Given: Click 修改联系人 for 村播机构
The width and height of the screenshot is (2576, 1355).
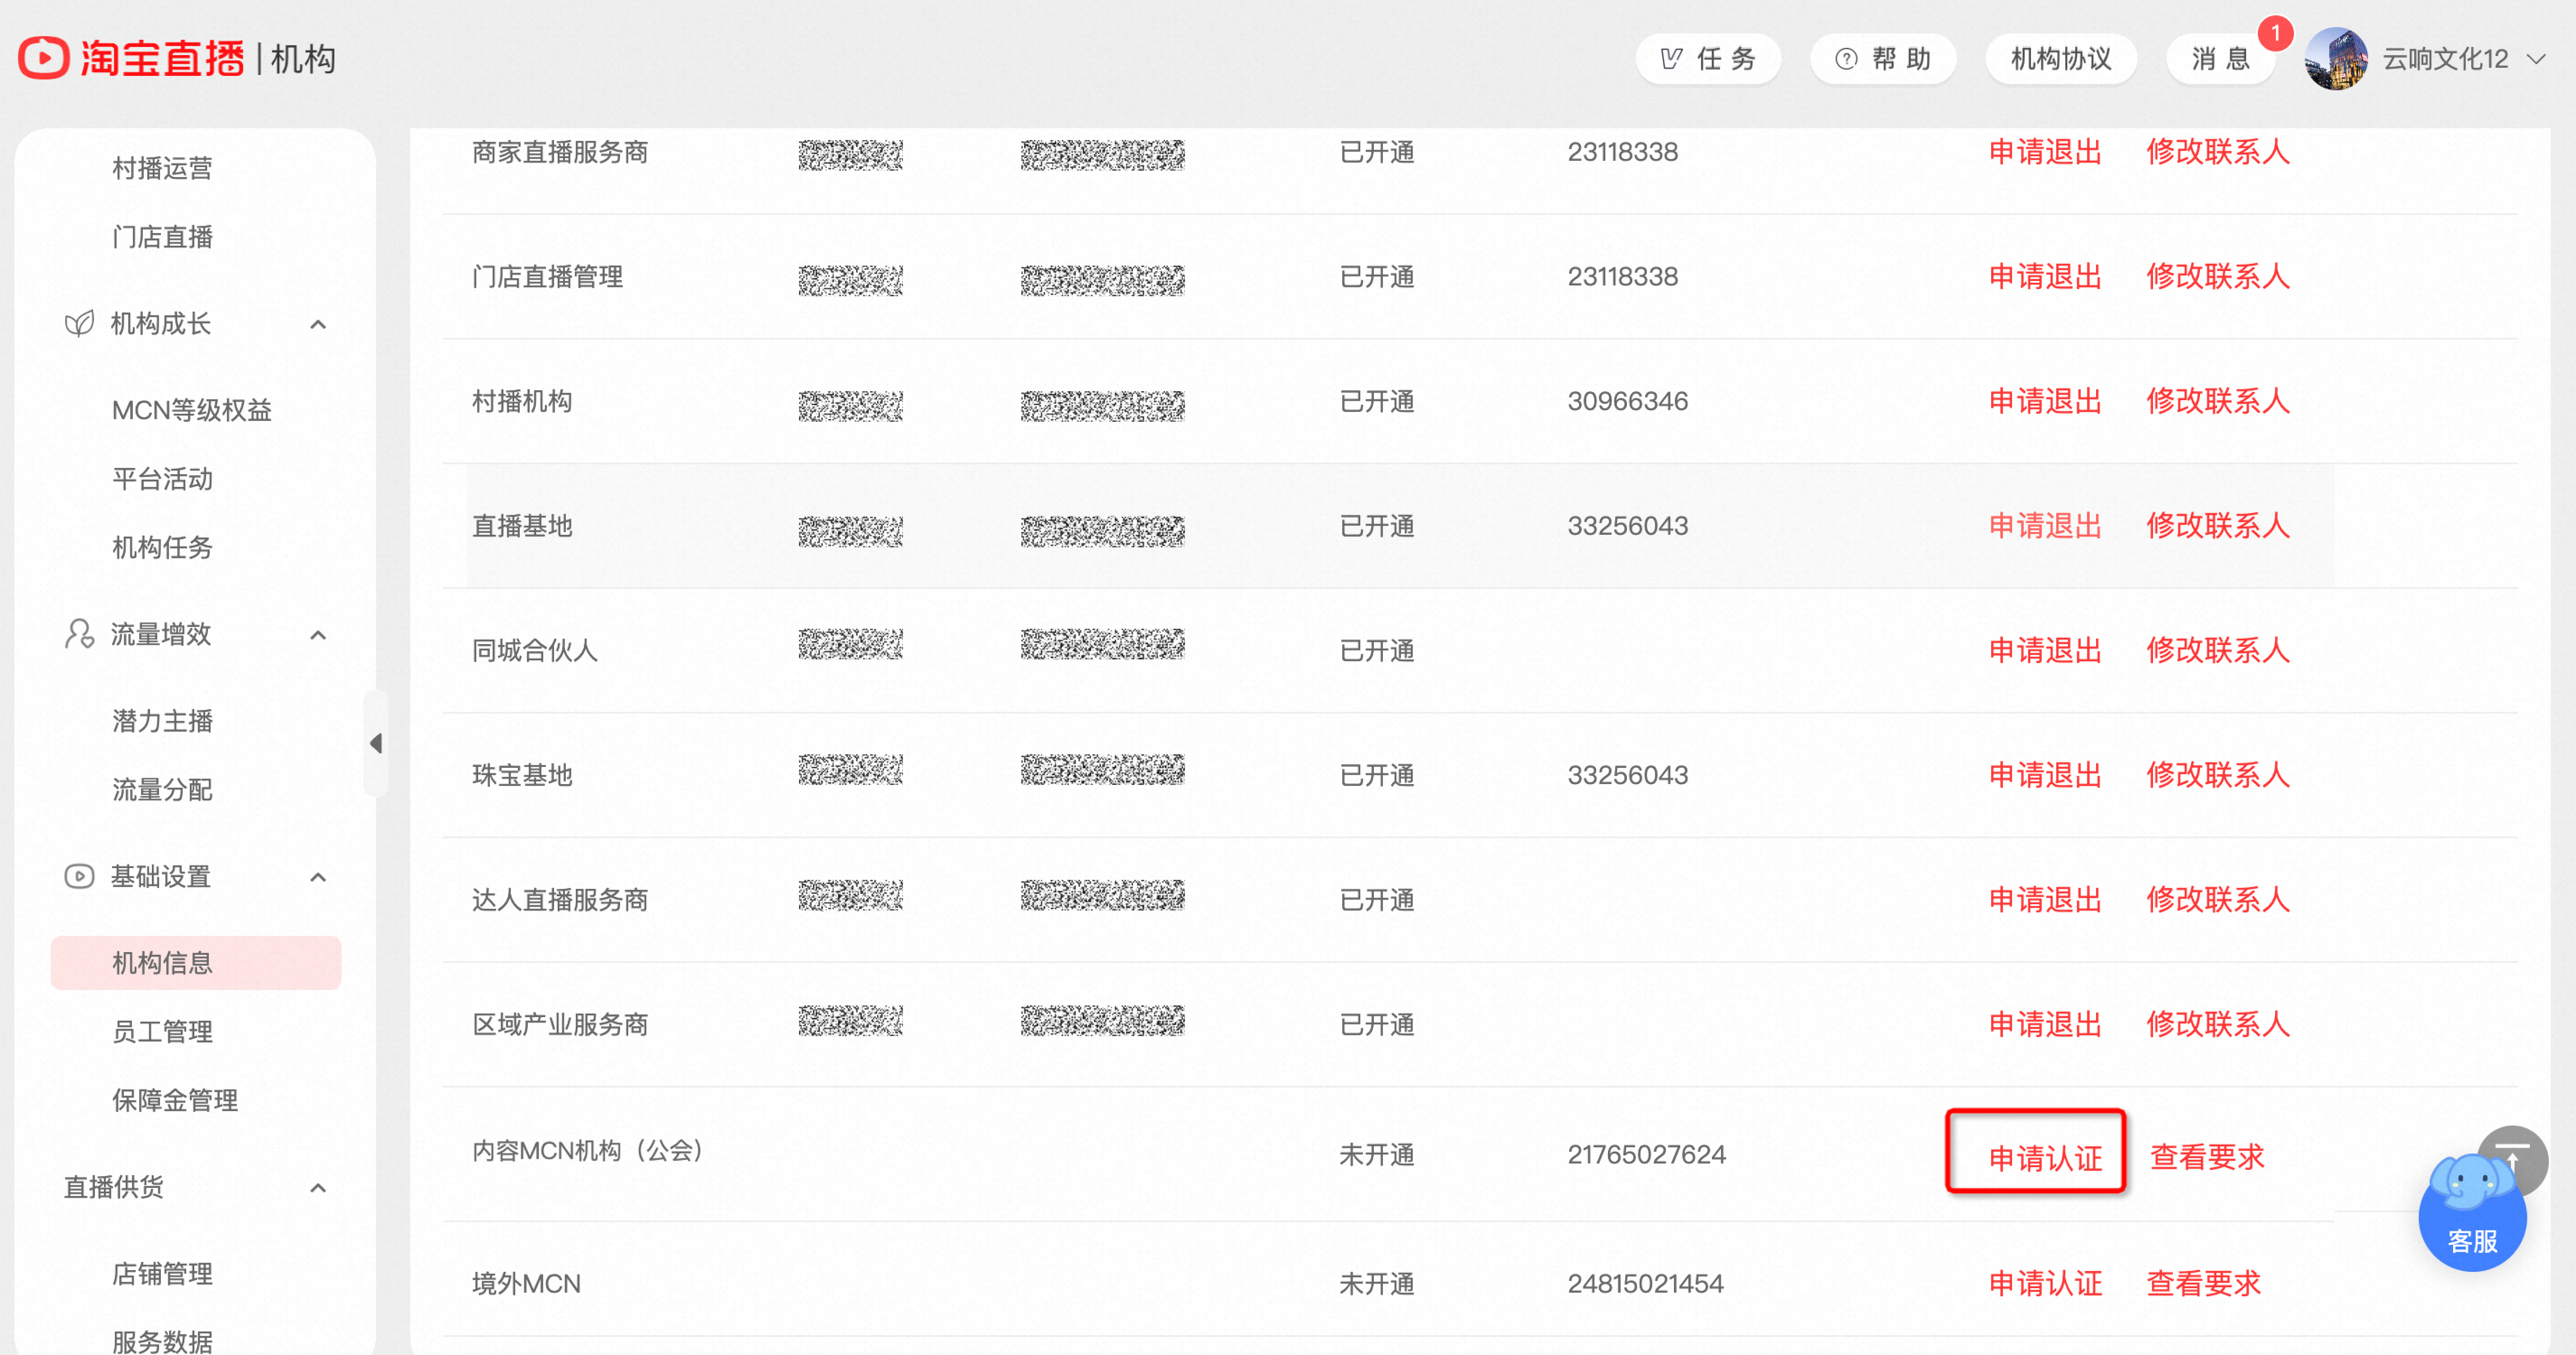Looking at the screenshot, I should (2217, 402).
